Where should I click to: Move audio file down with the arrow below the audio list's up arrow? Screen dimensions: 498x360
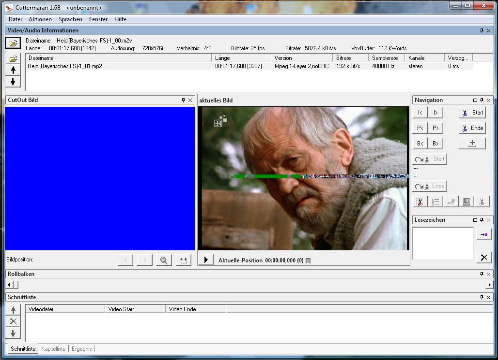coord(14,82)
